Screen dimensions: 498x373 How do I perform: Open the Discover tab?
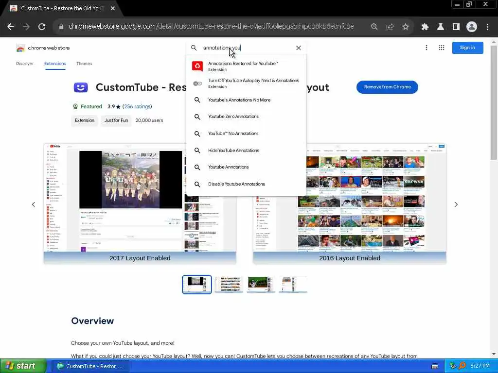click(25, 64)
